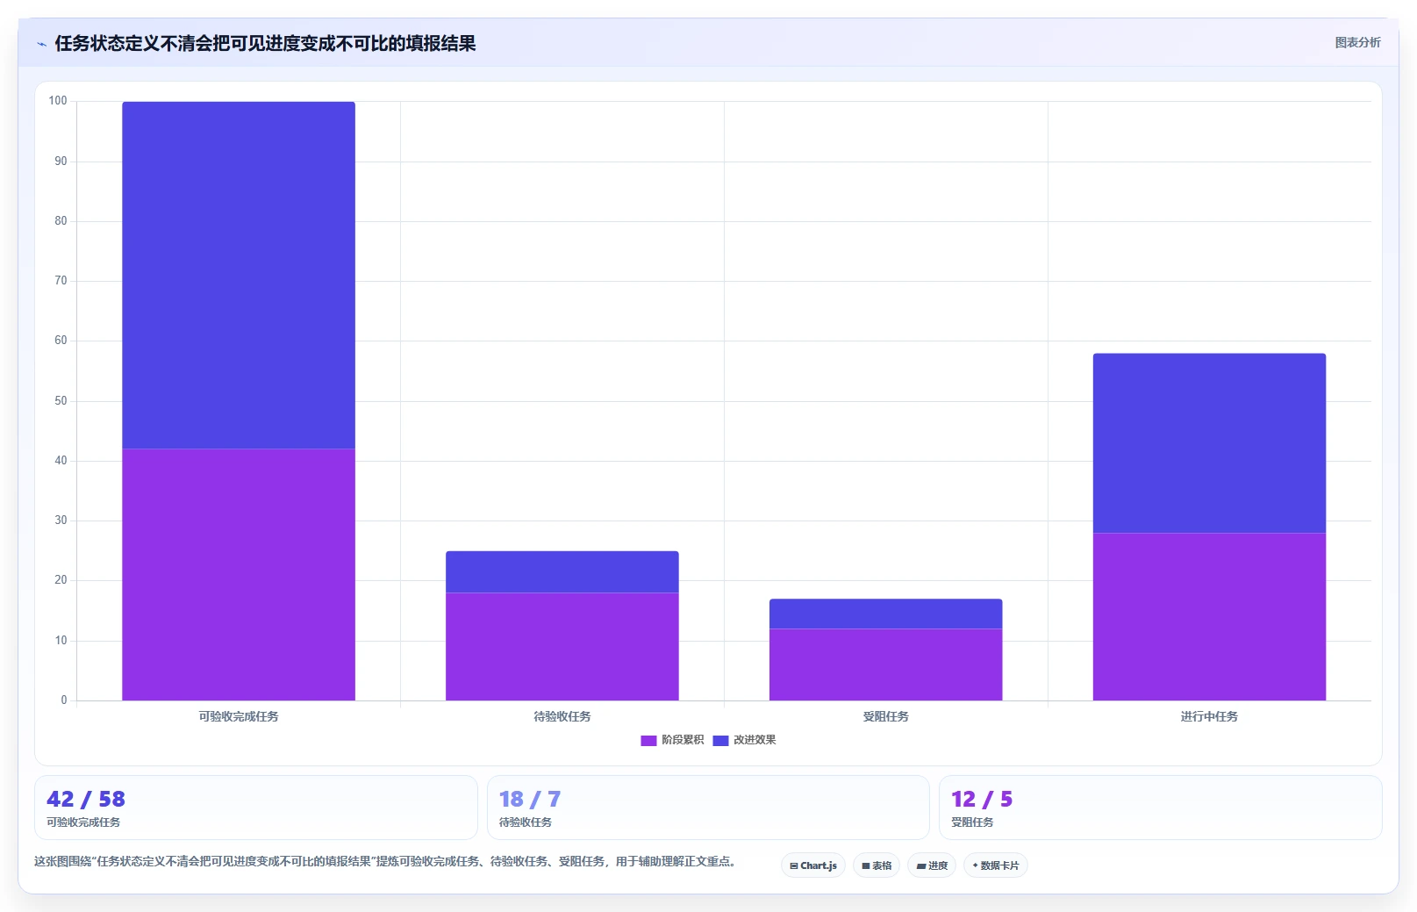Viewport: 1417px width, 912px height.
Task: Click the 阶段累积 legend text
Action: 683,740
